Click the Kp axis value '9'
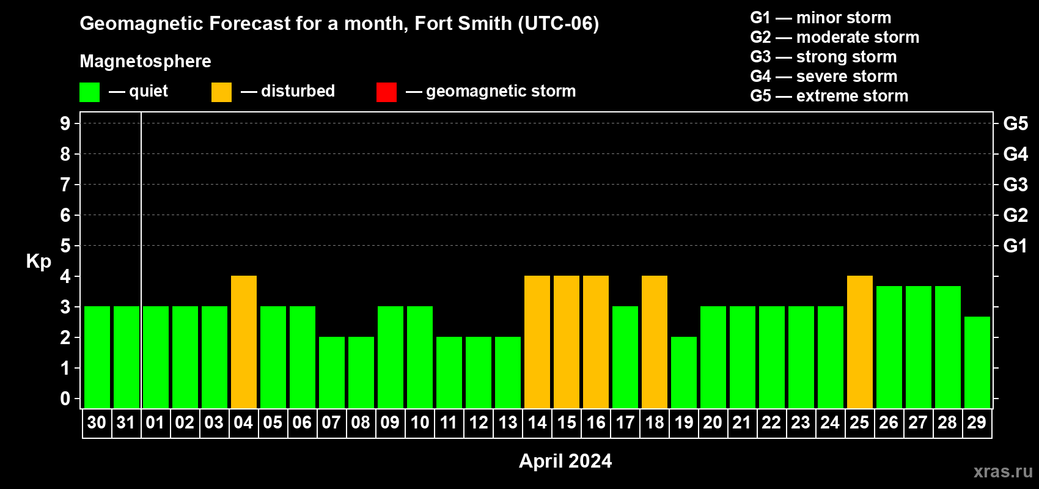The image size is (1039, 489). (65, 123)
